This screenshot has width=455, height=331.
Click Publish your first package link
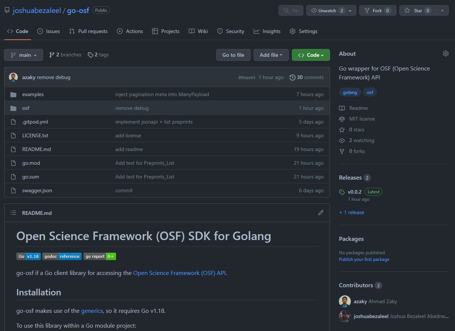pyautogui.click(x=364, y=259)
